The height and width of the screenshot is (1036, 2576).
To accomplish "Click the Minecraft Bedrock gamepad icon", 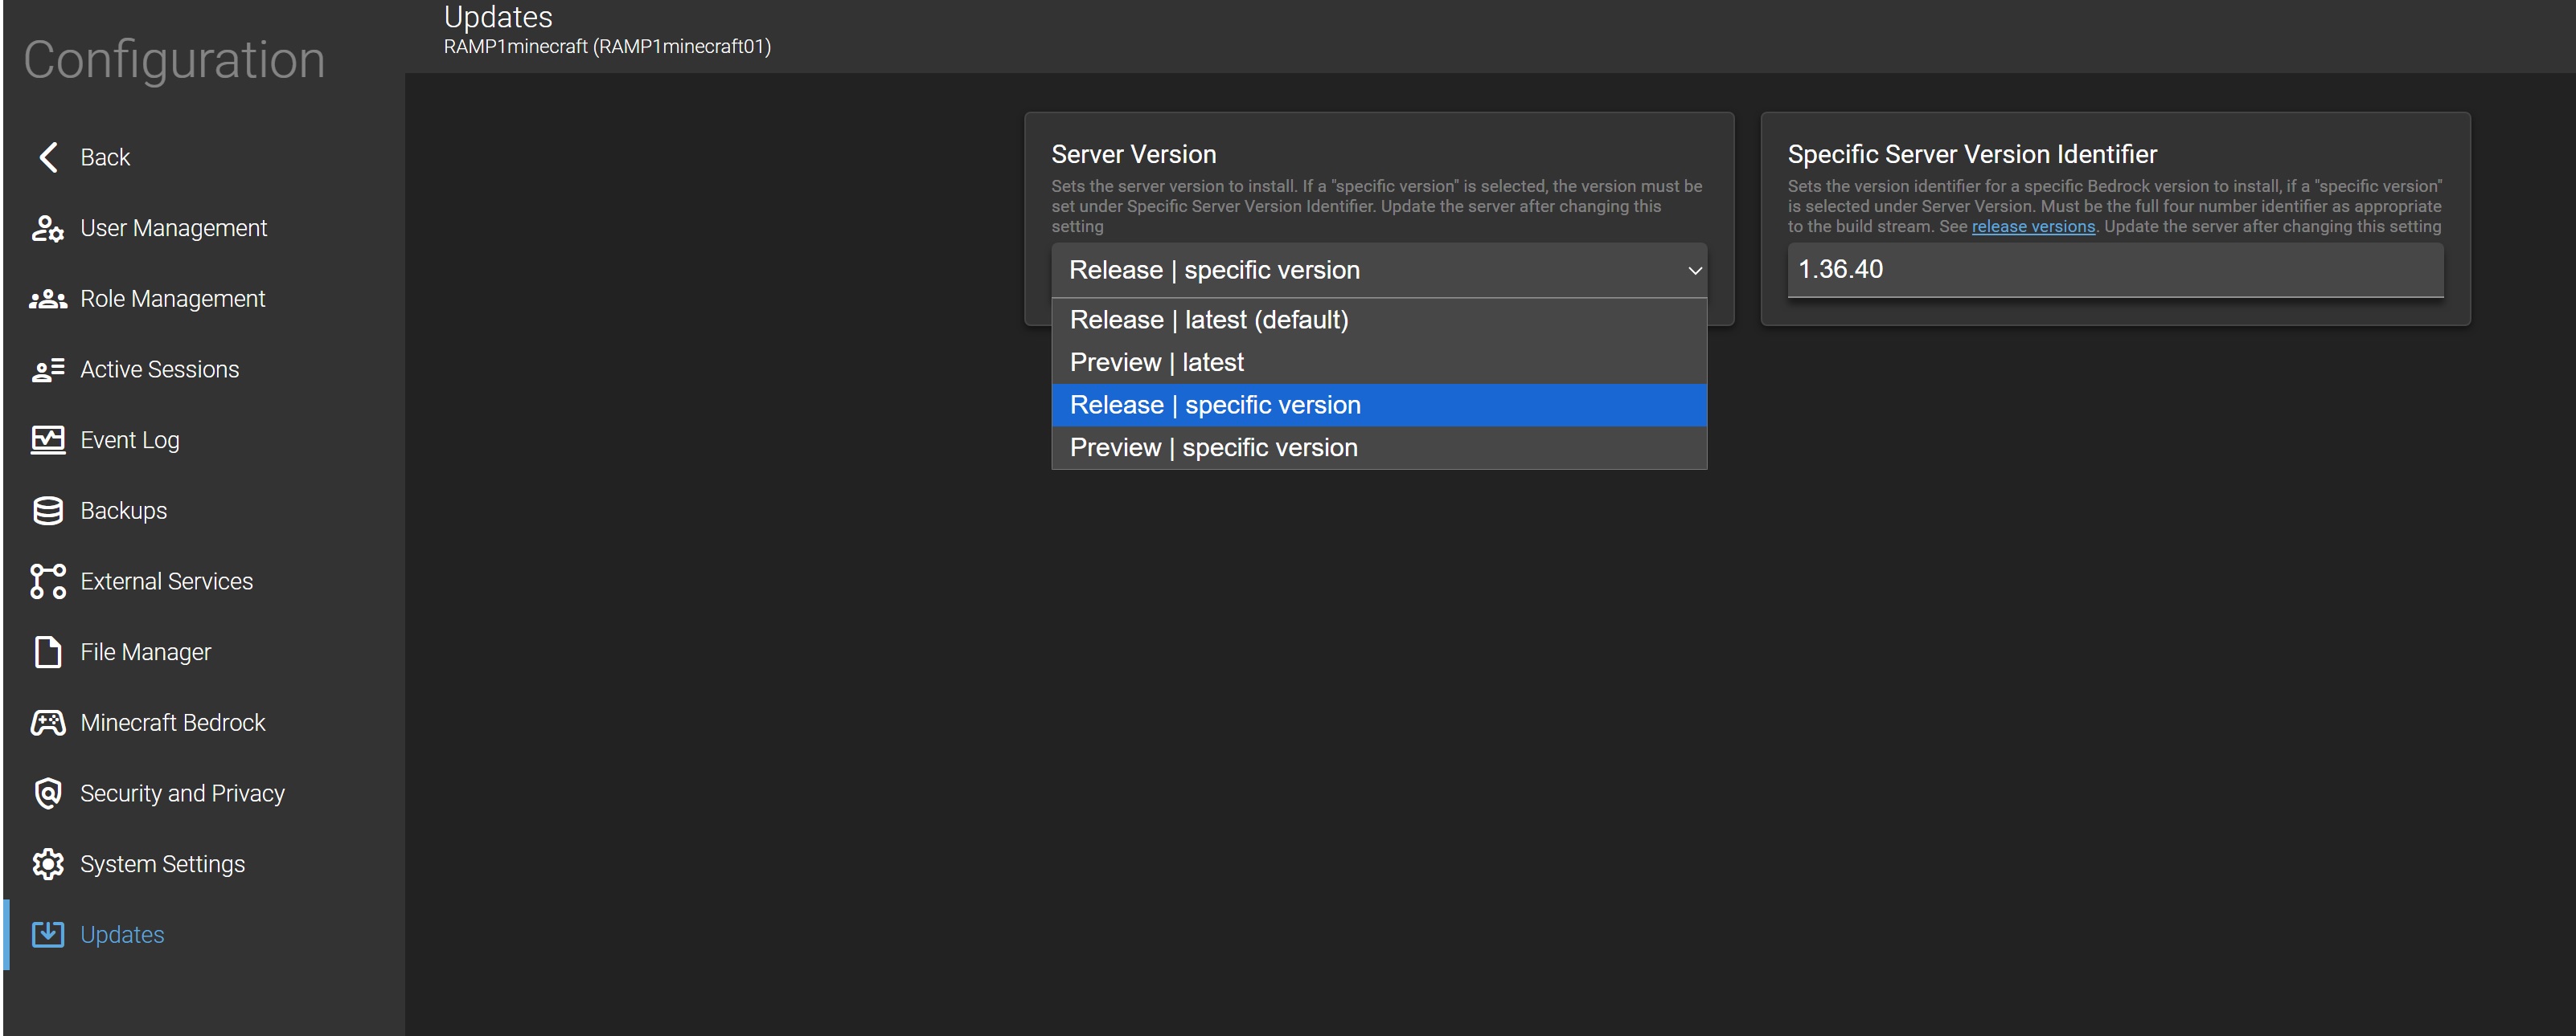I will coord(47,722).
